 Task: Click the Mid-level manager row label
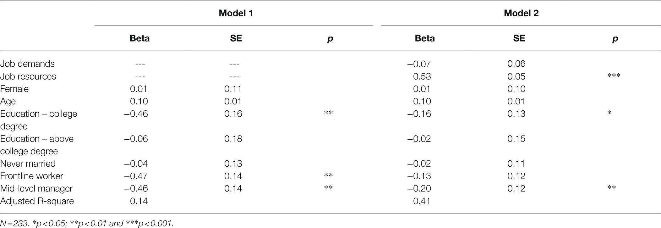pos(36,189)
